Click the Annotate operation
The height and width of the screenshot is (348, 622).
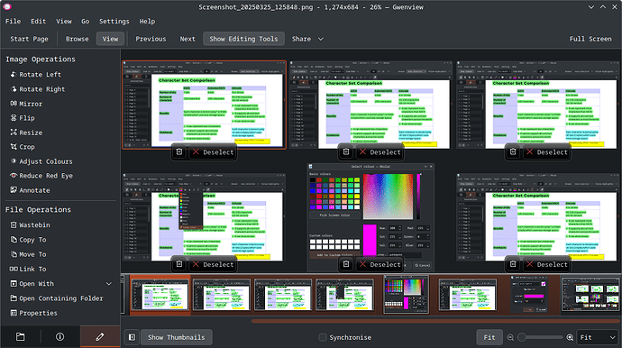click(30, 190)
